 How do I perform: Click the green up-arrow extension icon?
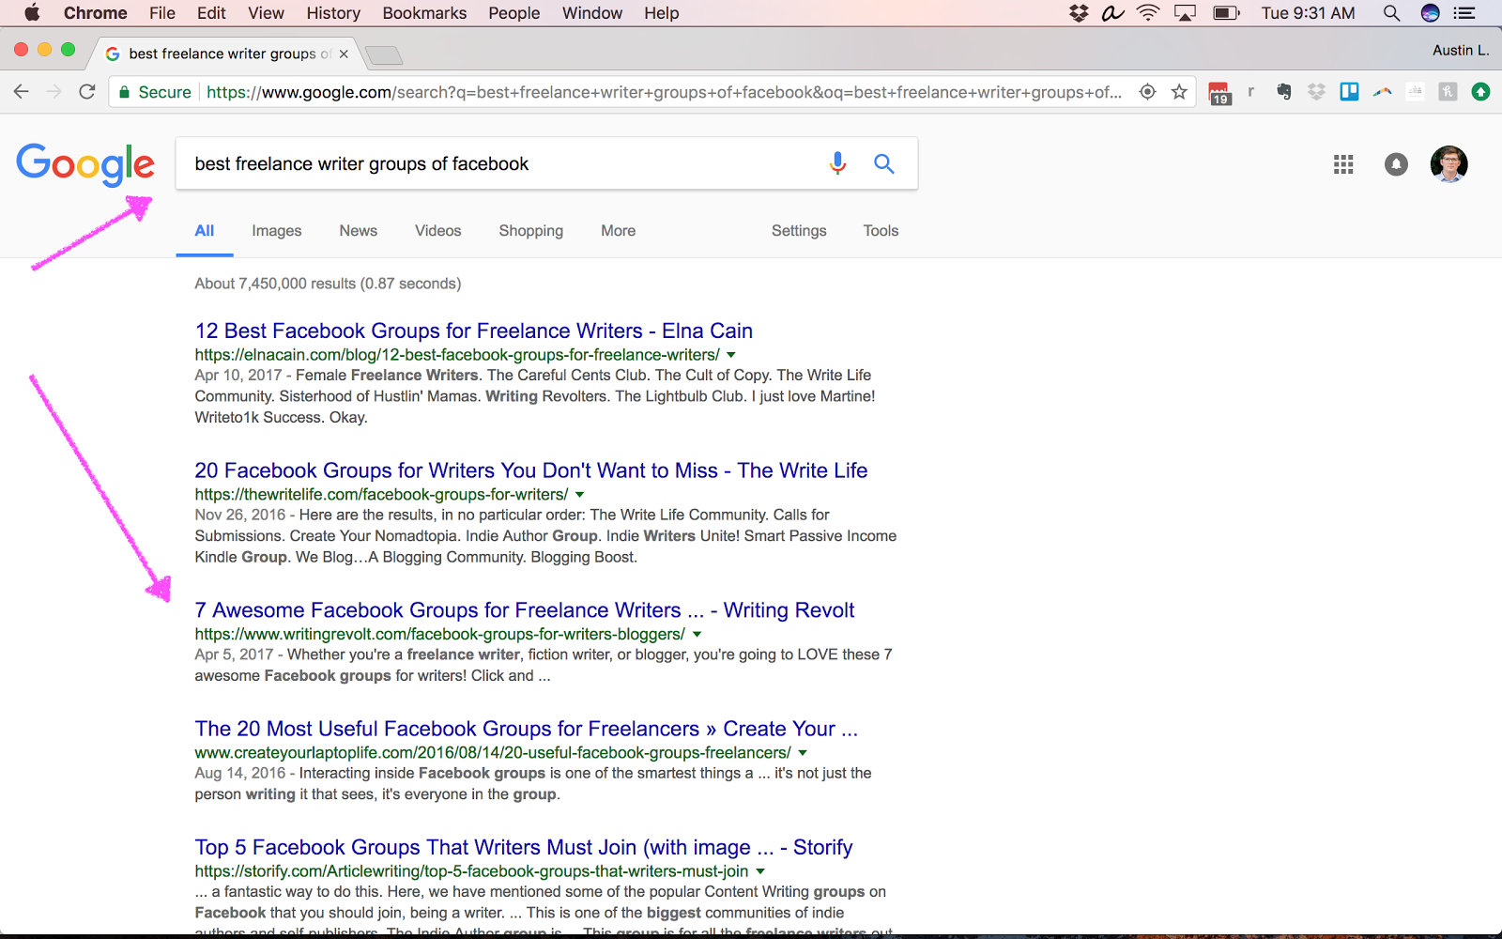coord(1480,91)
